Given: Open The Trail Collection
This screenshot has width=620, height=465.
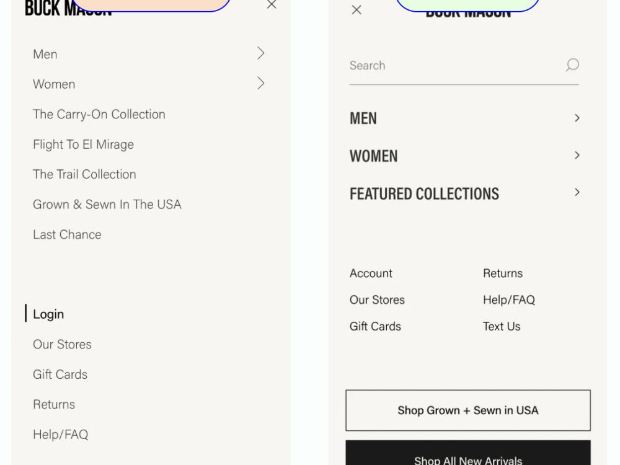Looking at the screenshot, I should [x=84, y=174].
